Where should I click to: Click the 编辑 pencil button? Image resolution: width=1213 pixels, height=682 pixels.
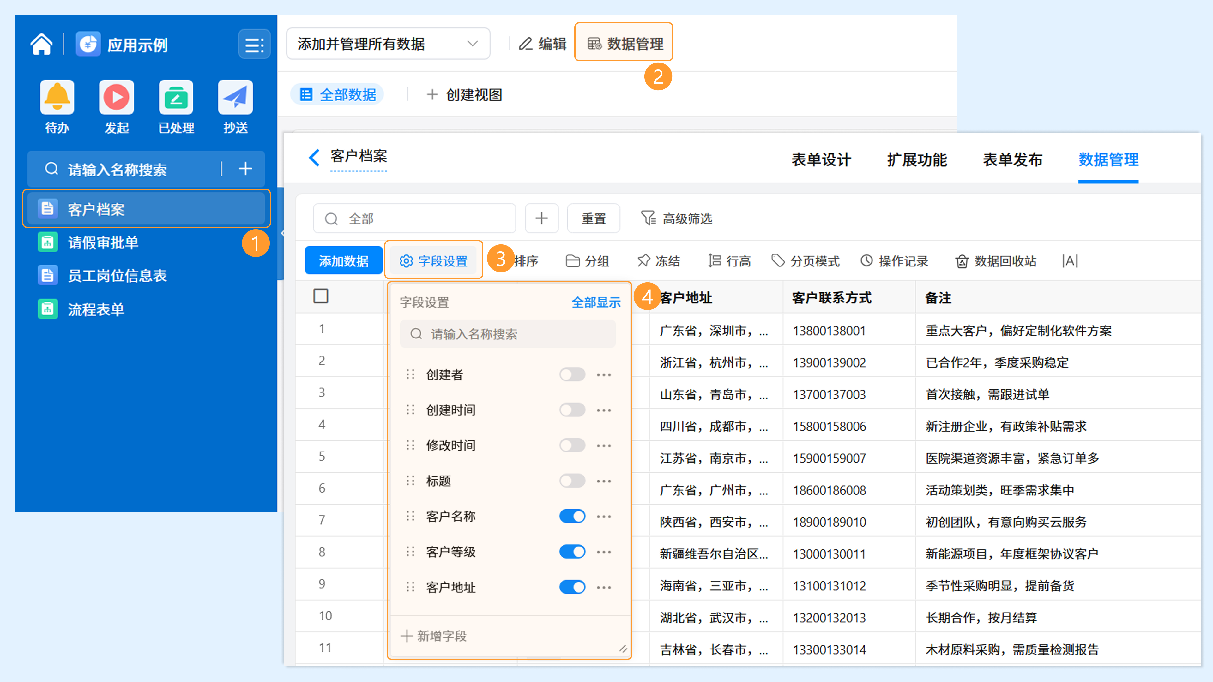[542, 44]
